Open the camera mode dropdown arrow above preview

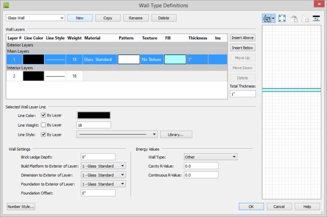(x=273, y=19)
